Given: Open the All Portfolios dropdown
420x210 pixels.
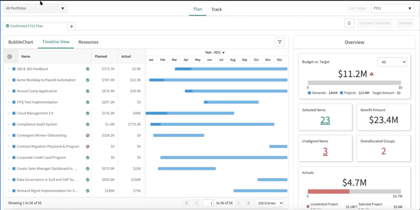Looking at the screenshot, I should 36,8.
